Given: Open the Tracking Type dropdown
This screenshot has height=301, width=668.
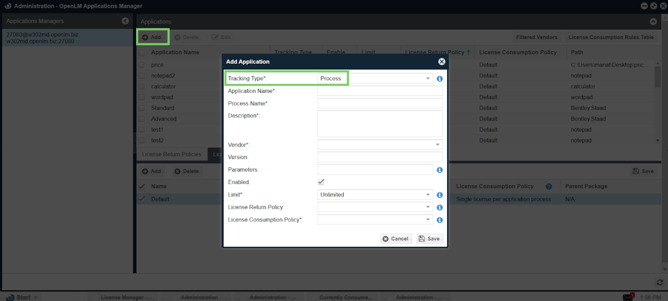Looking at the screenshot, I should (x=428, y=79).
